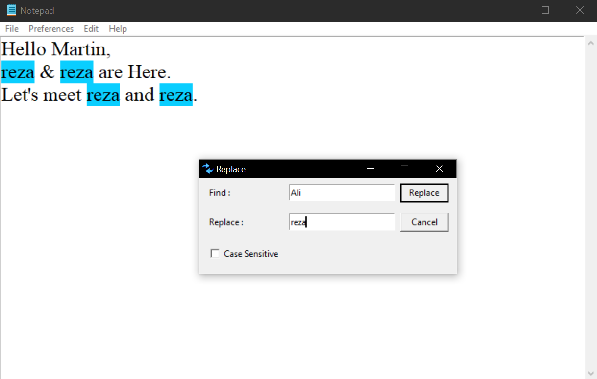597x379 pixels.
Task: Open the Preferences menu
Action: point(50,29)
